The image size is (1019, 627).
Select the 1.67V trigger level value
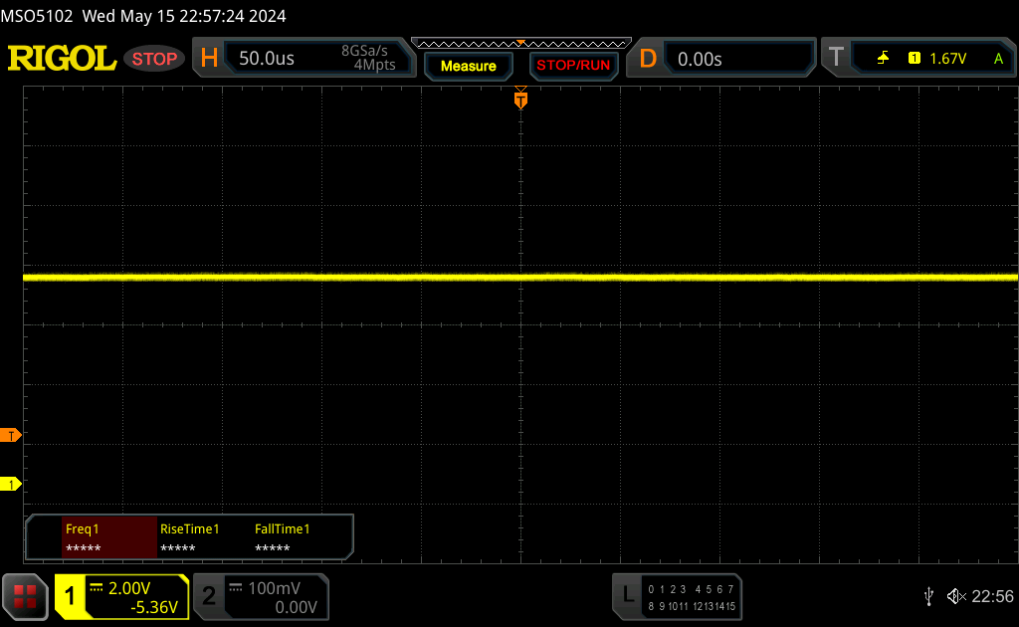[948, 59]
